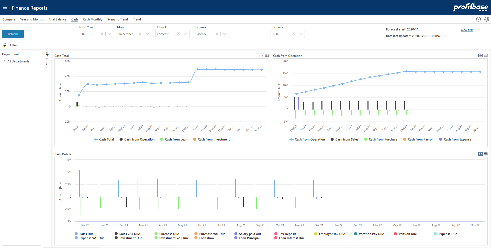The image size is (491, 248).
Task: Click the pin icon beside Filter bar
Action: tap(5, 45)
